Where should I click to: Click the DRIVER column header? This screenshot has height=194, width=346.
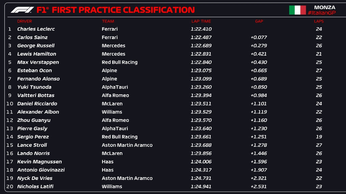pyautogui.click(x=24, y=21)
